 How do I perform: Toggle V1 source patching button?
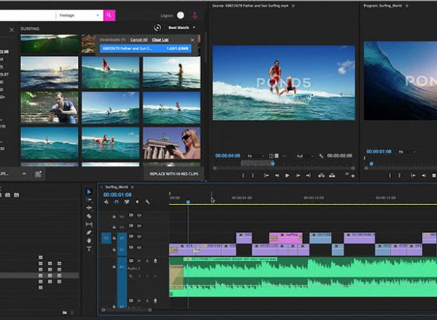[106, 239]
